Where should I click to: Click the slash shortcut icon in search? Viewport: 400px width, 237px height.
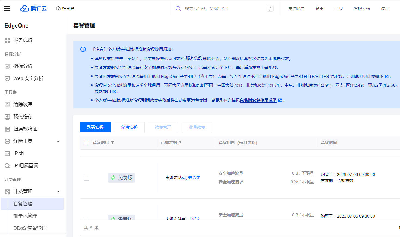[270, 8]
